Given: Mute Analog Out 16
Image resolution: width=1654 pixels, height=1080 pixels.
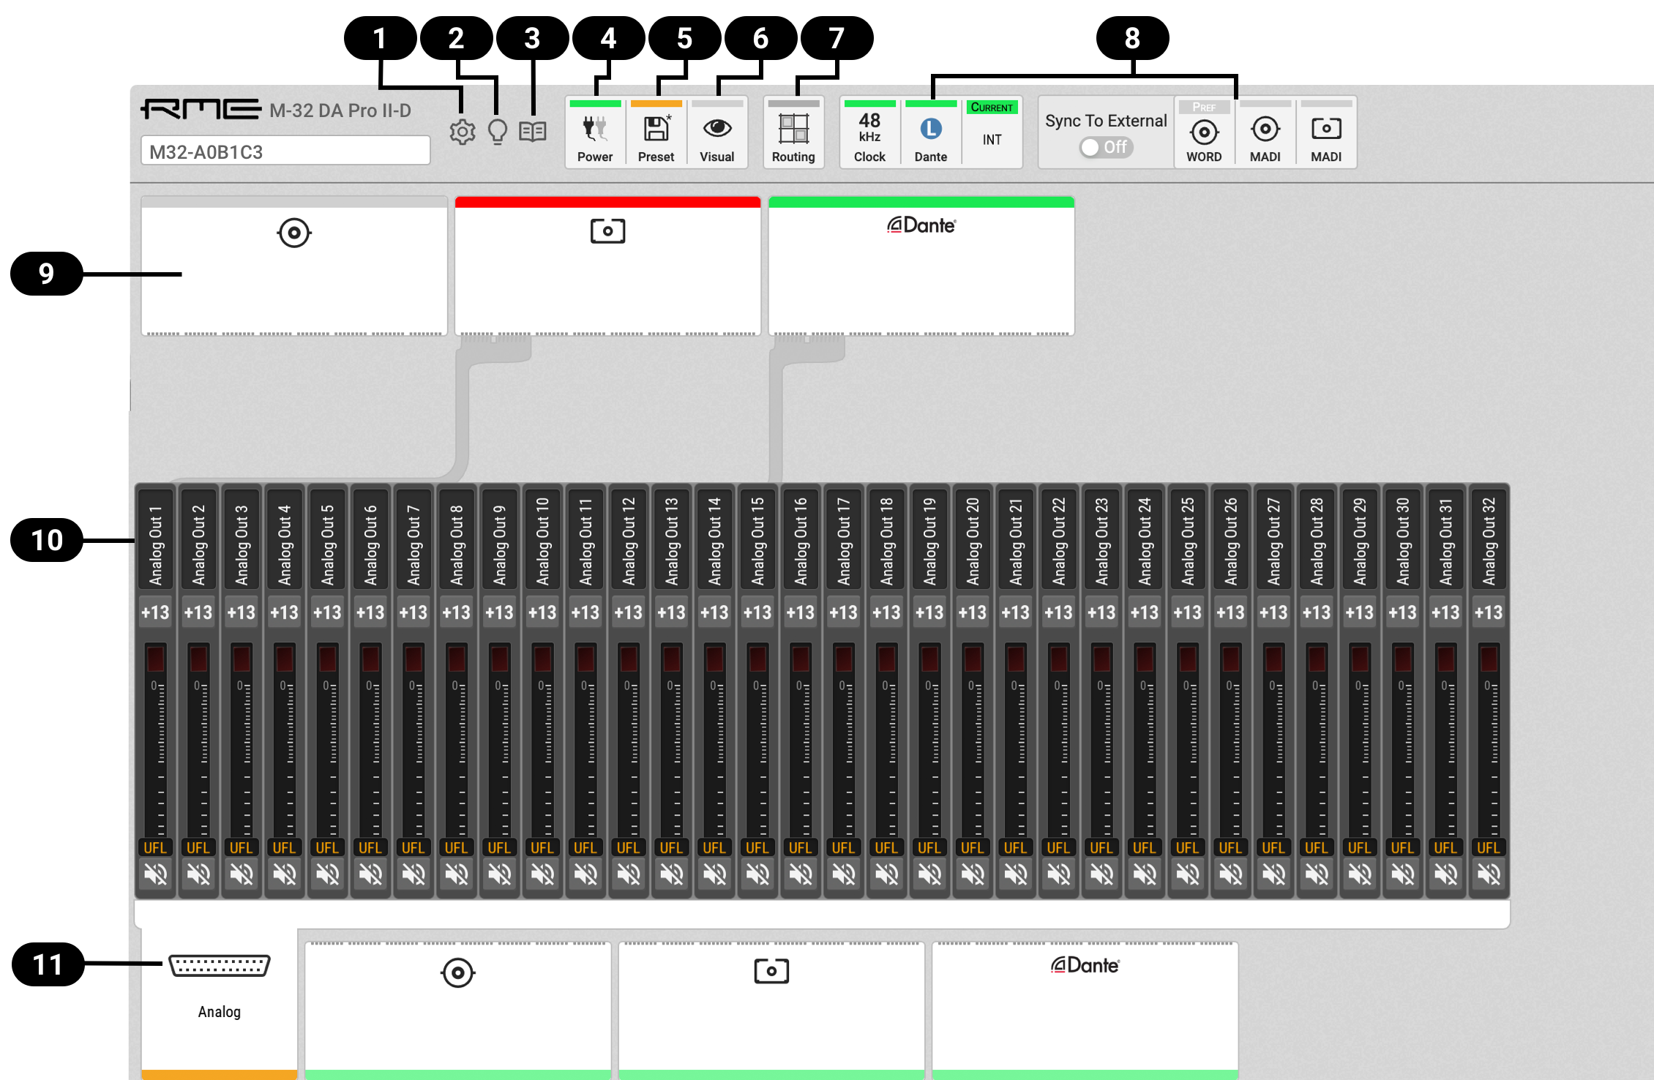Looking at the screenshot, I should pos(801,874).
